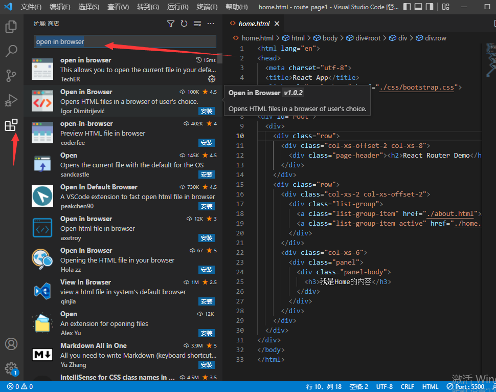Open the Accounts menu icon
This screenshot has width=496, height=392.
click(11, 344)
